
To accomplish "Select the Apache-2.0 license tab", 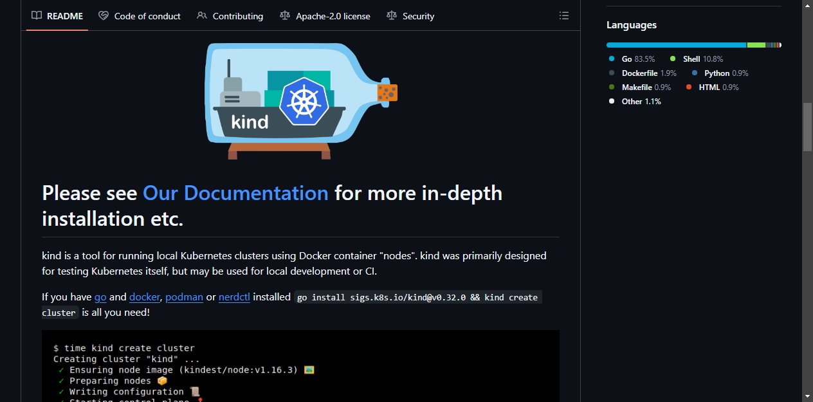I will tap(325, 16).
